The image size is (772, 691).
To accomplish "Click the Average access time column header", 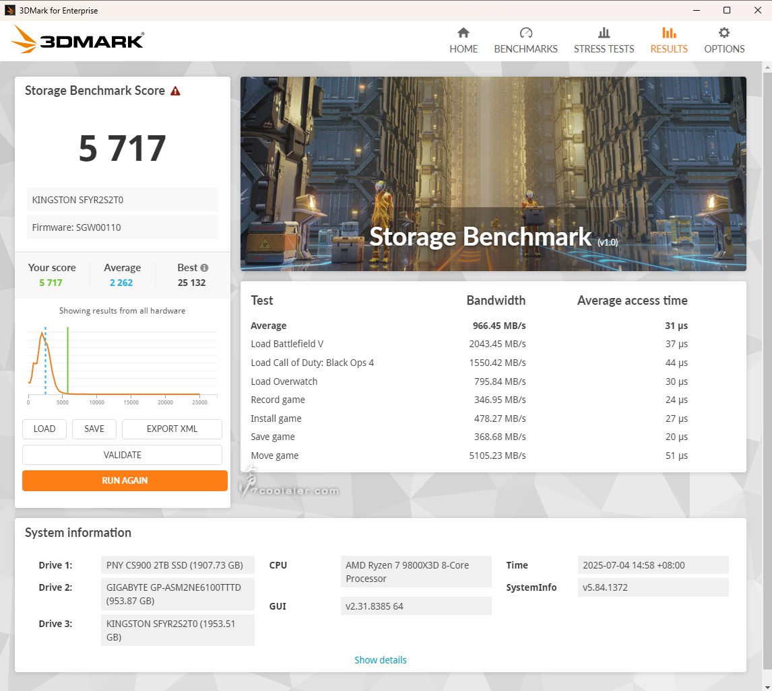I will [632, 301].
